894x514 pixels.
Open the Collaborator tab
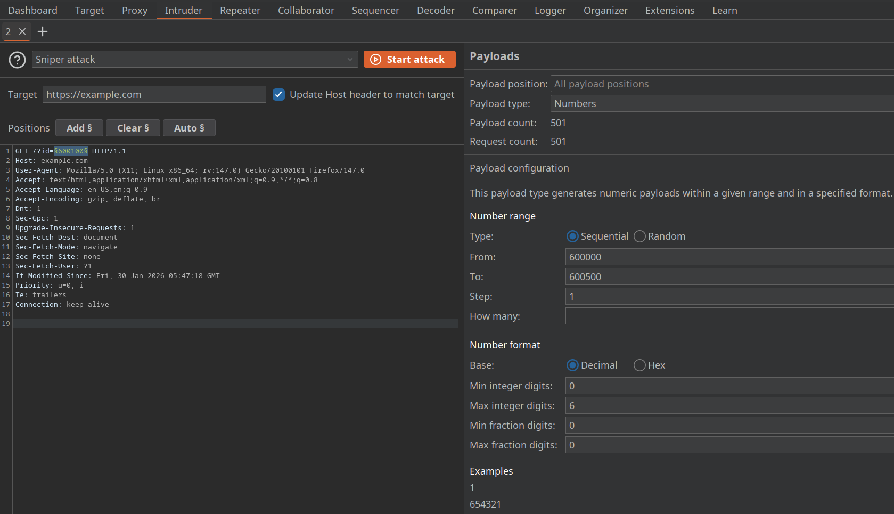306,10
